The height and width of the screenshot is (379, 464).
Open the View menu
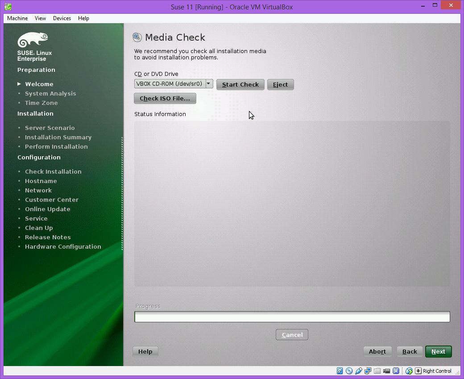(40, 18)
